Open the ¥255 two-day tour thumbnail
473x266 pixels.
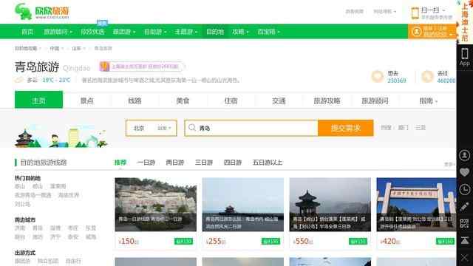pos(243,205)
